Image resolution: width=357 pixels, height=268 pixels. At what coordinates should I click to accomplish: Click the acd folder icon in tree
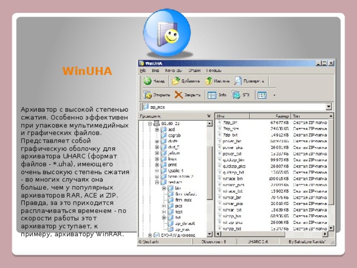point(164,130)
